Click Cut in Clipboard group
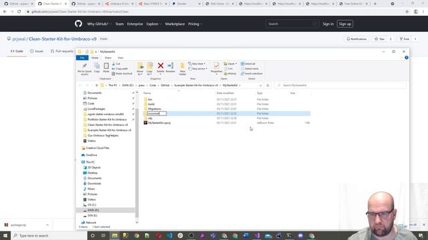 click(x=116, y=64)
